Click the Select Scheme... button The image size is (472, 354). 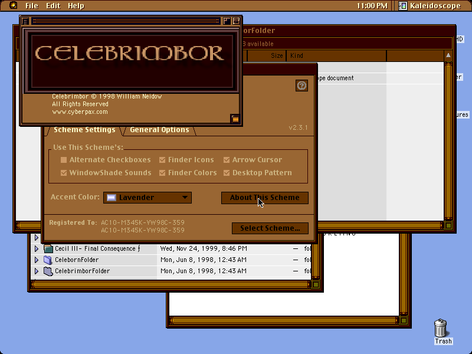click(x=270, y=228)
